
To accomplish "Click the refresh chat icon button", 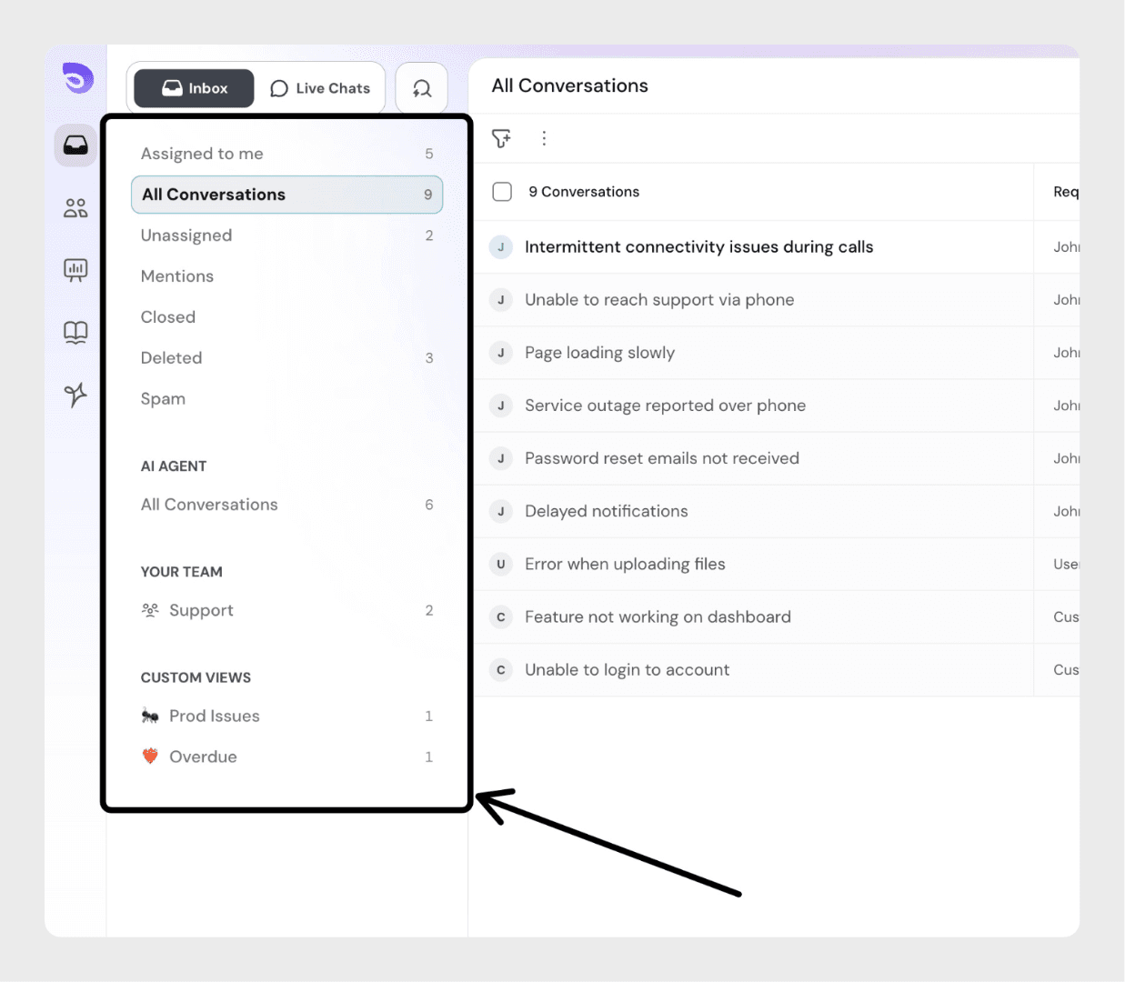I will (x=421, y=88).
